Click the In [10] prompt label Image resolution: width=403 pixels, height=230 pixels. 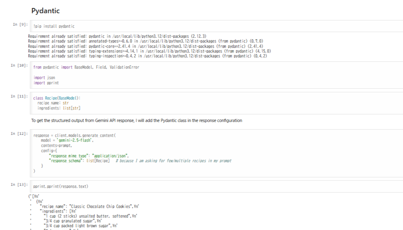pos(19,65)
